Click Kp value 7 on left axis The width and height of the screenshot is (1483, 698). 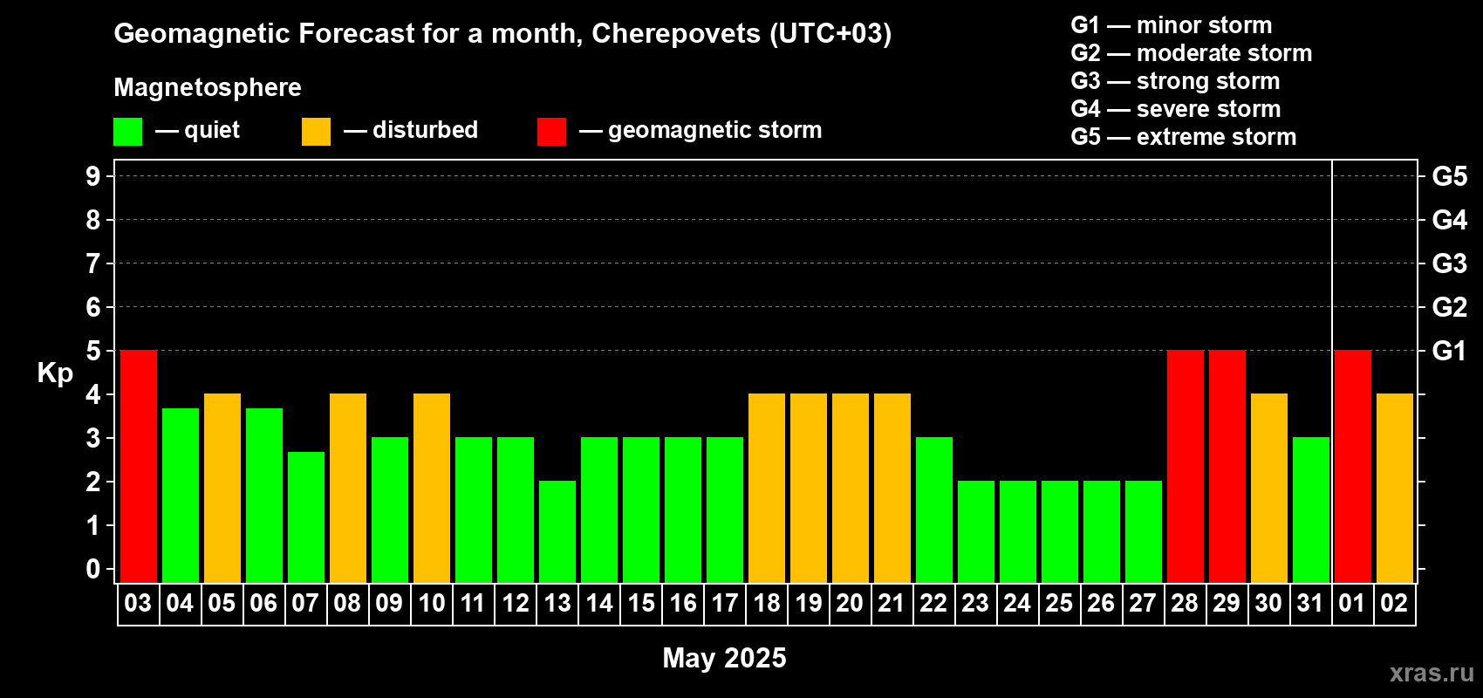[92, 263]
